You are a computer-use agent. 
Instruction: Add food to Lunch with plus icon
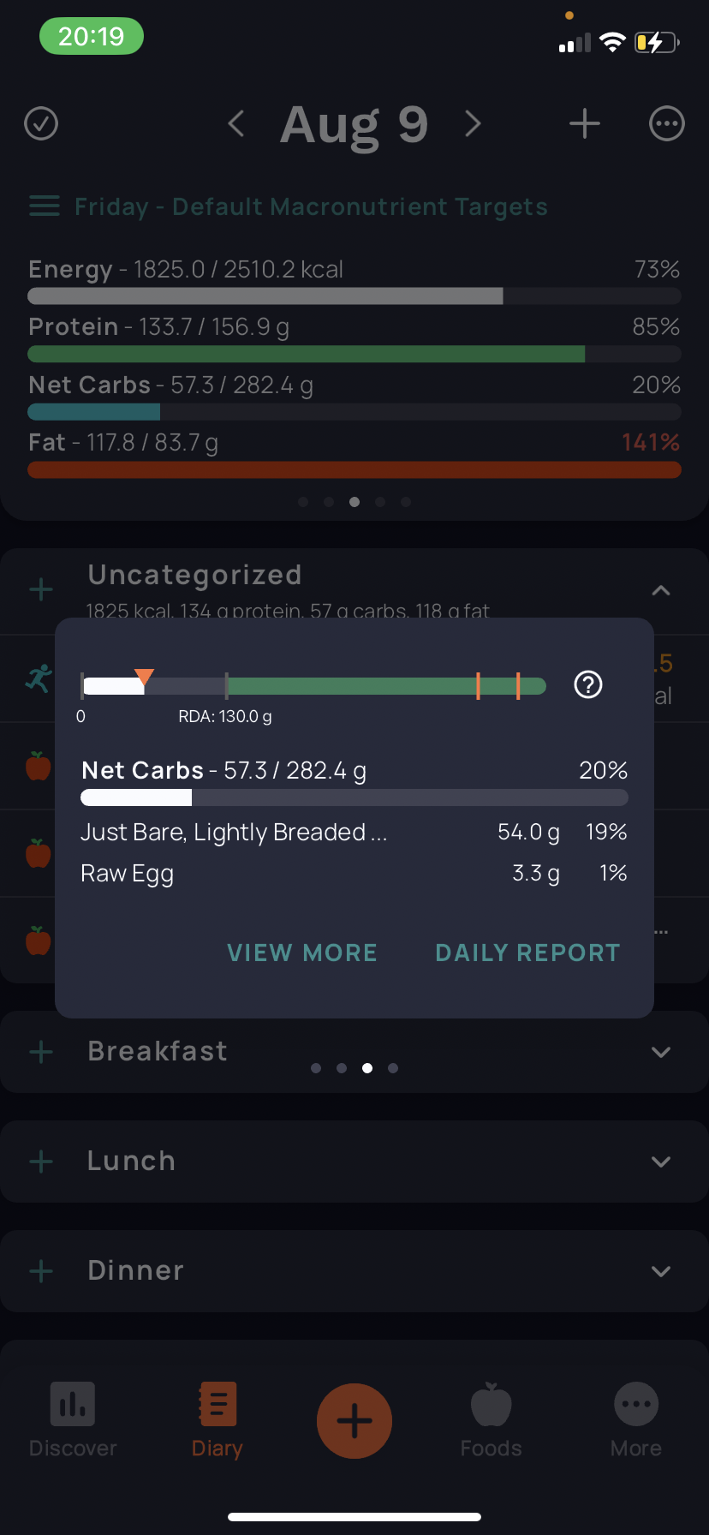click(x=41, y=1162)
